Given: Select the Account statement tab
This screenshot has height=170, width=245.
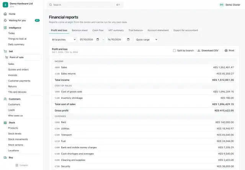Looking at the screenshot, I should coord(158,30).
